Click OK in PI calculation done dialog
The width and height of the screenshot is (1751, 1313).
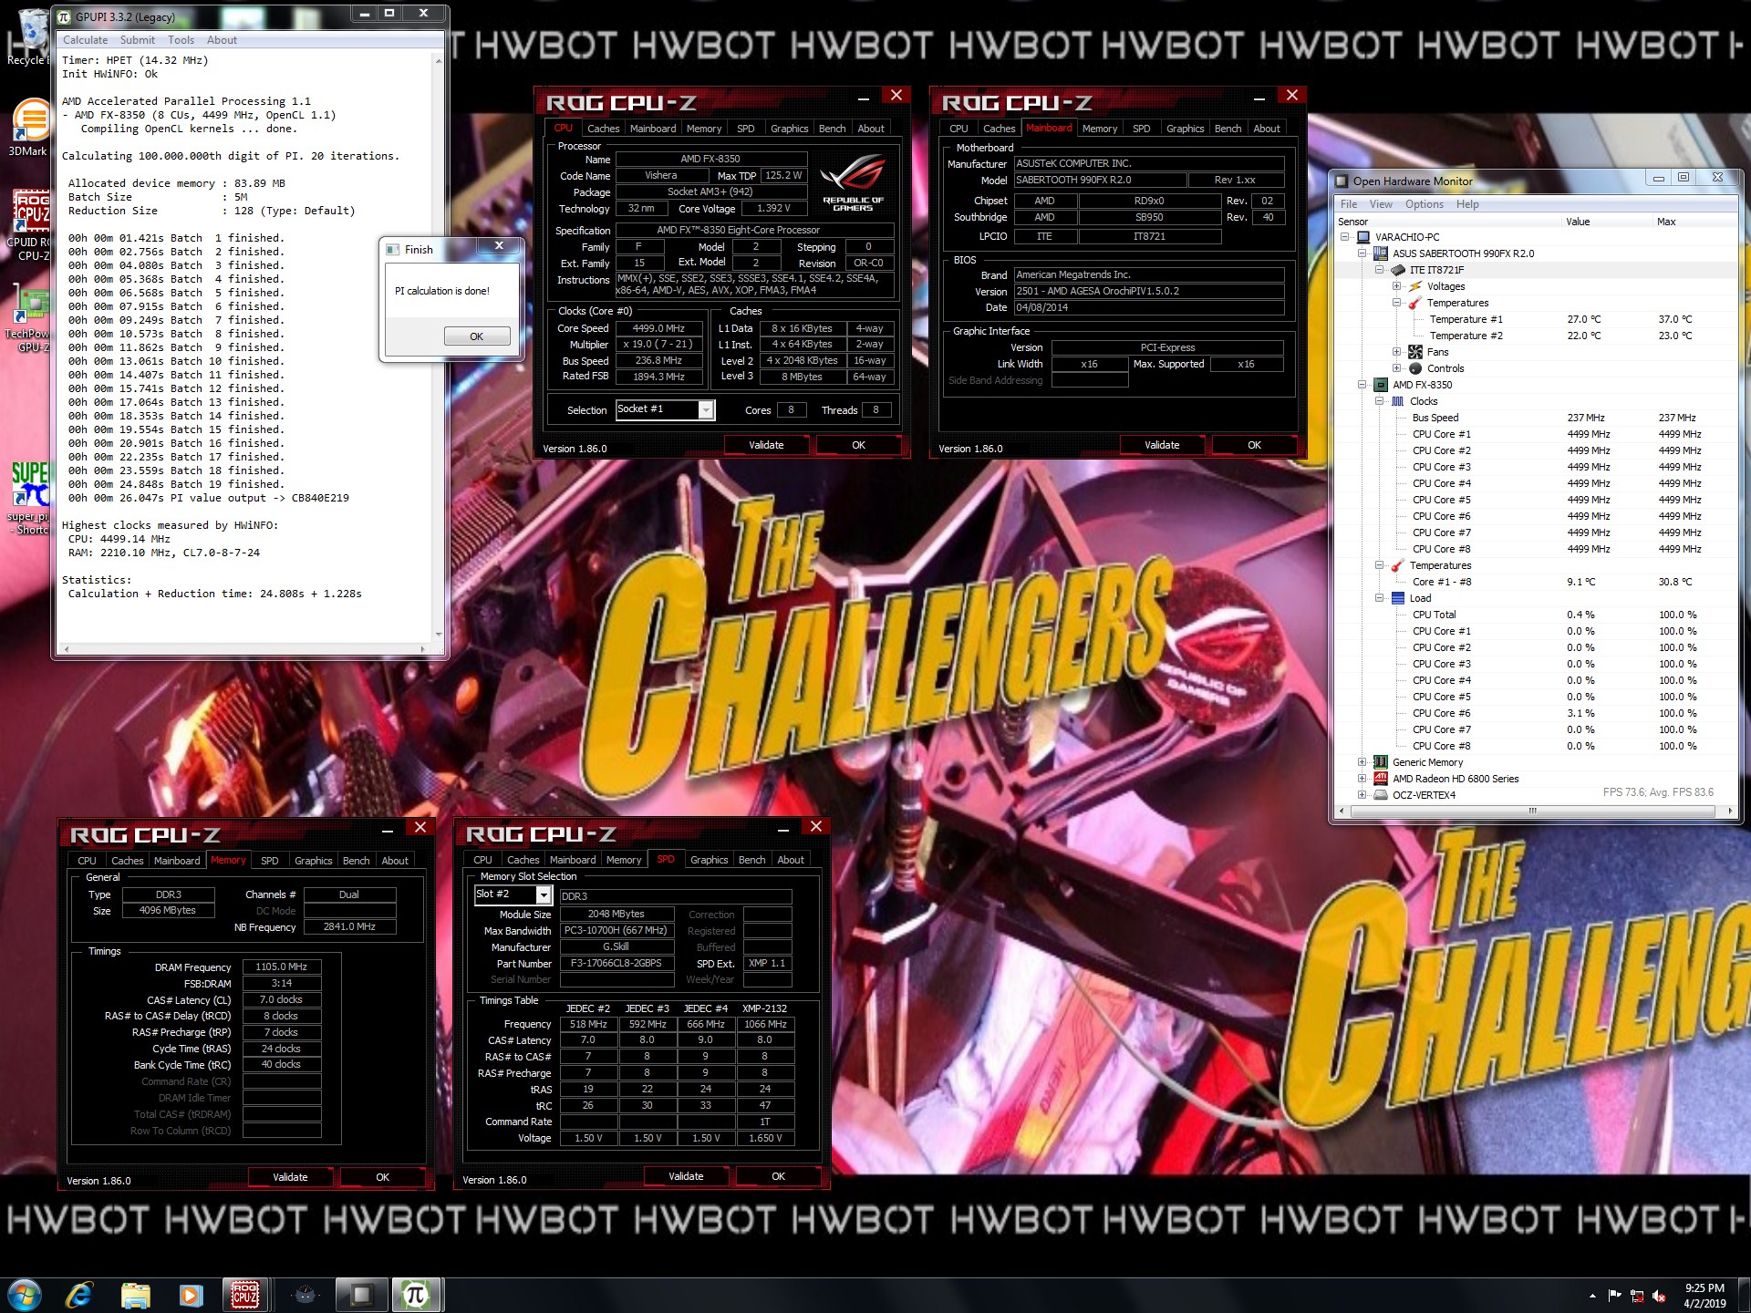point(477,336)
